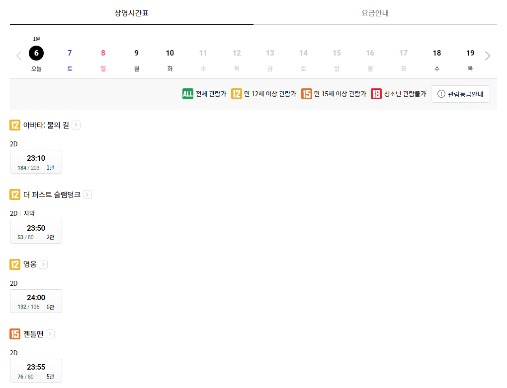507x388 pixels.
Task: Click the 12 badge beside 만 12세 이상 관람가
Action: 237,94
